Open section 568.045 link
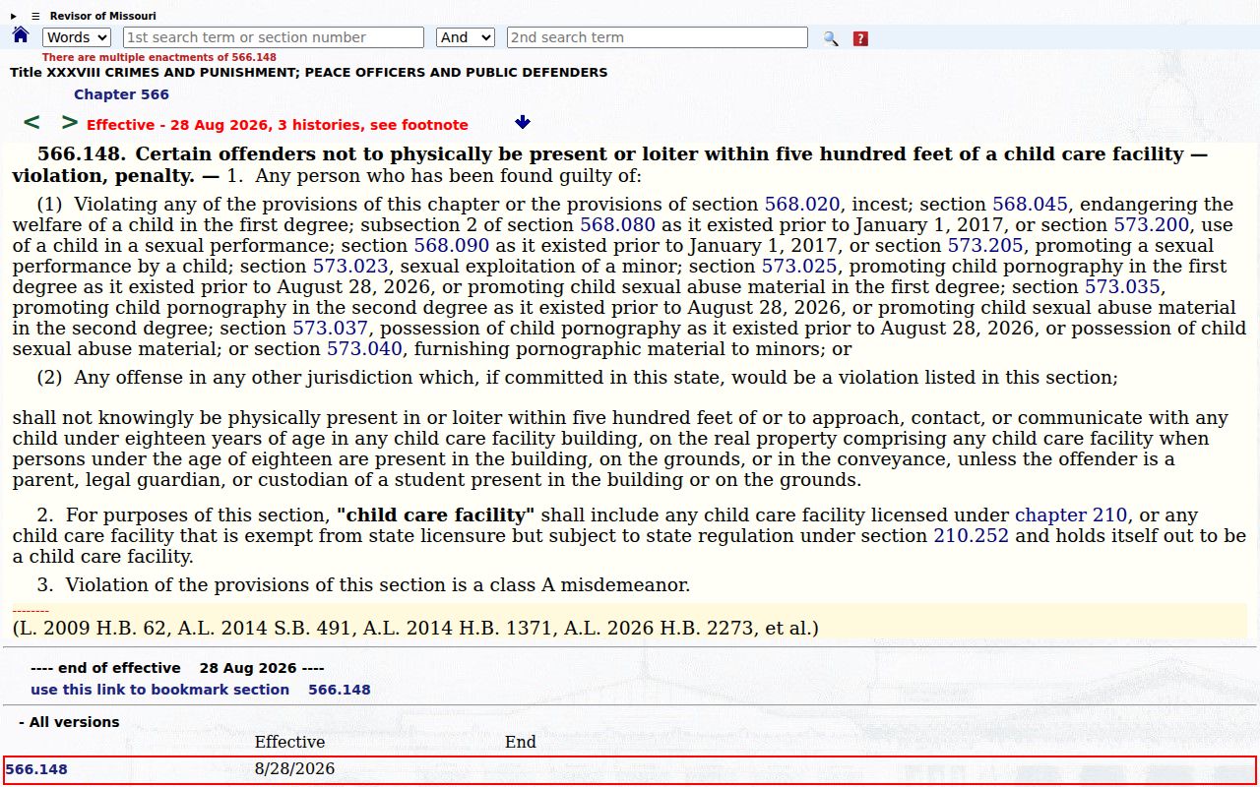Screen dimensions: 1260x787 pyautogui.click(x=1030, y=205)
